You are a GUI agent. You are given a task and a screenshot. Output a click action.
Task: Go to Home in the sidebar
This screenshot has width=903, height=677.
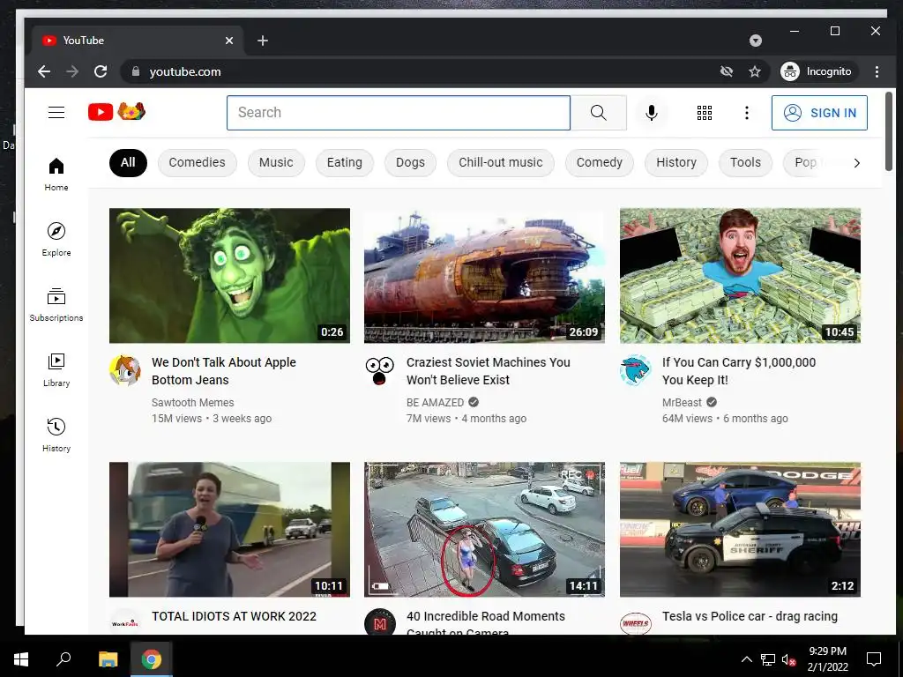[56, 175]
